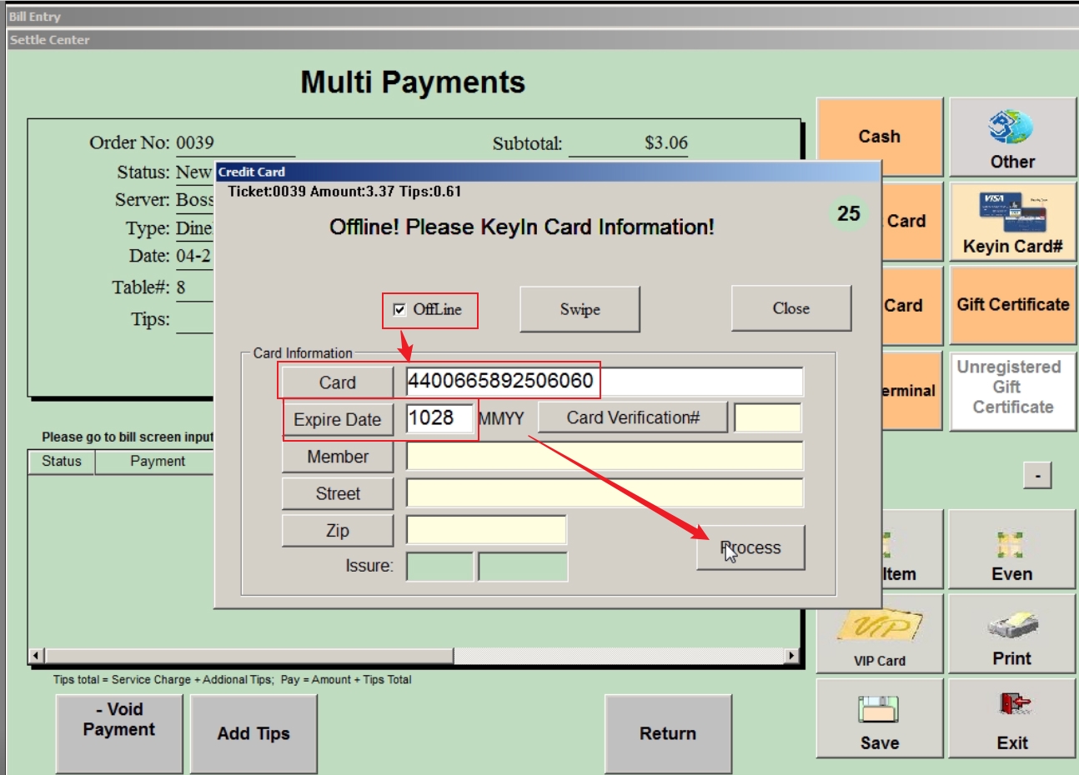Click the Card label button
1079x775 pixels.
click(337, 382)
